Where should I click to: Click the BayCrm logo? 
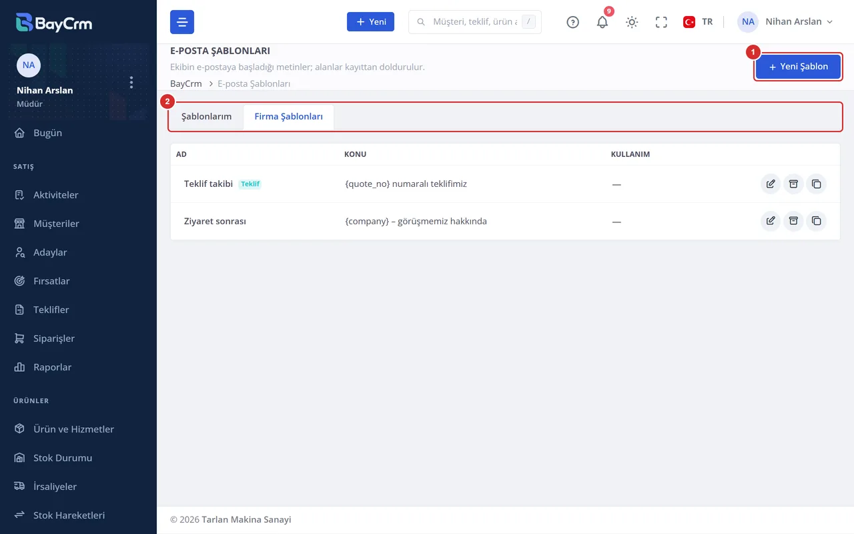click(x=54, y=23)
